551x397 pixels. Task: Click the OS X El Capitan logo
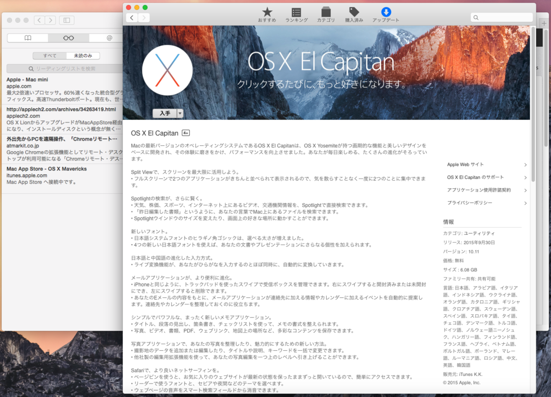coord(167,70)
